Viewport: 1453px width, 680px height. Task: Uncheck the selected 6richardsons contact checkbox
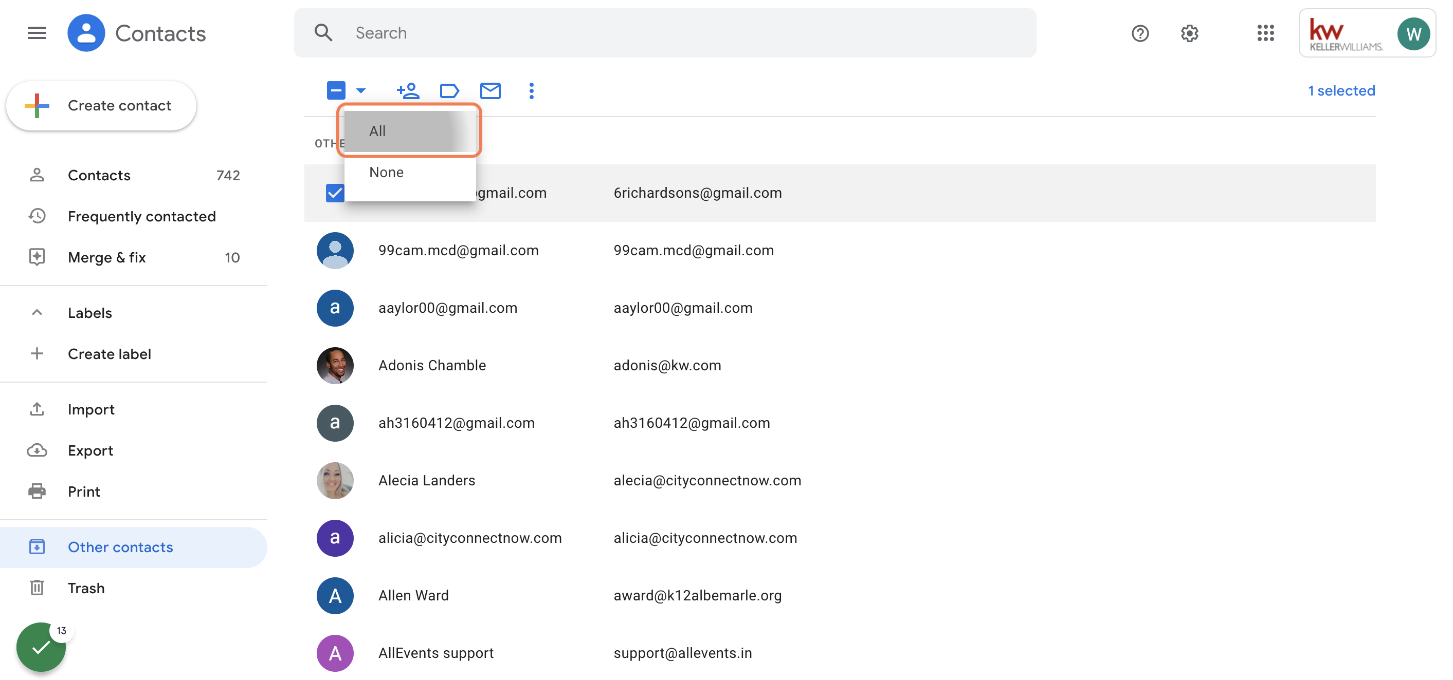[335, 193]
